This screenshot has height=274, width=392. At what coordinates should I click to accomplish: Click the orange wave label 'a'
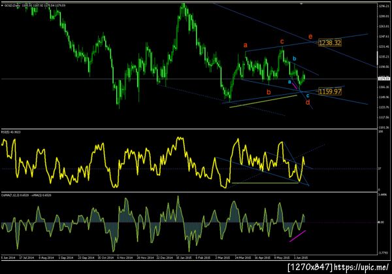(x=245, y=45)
